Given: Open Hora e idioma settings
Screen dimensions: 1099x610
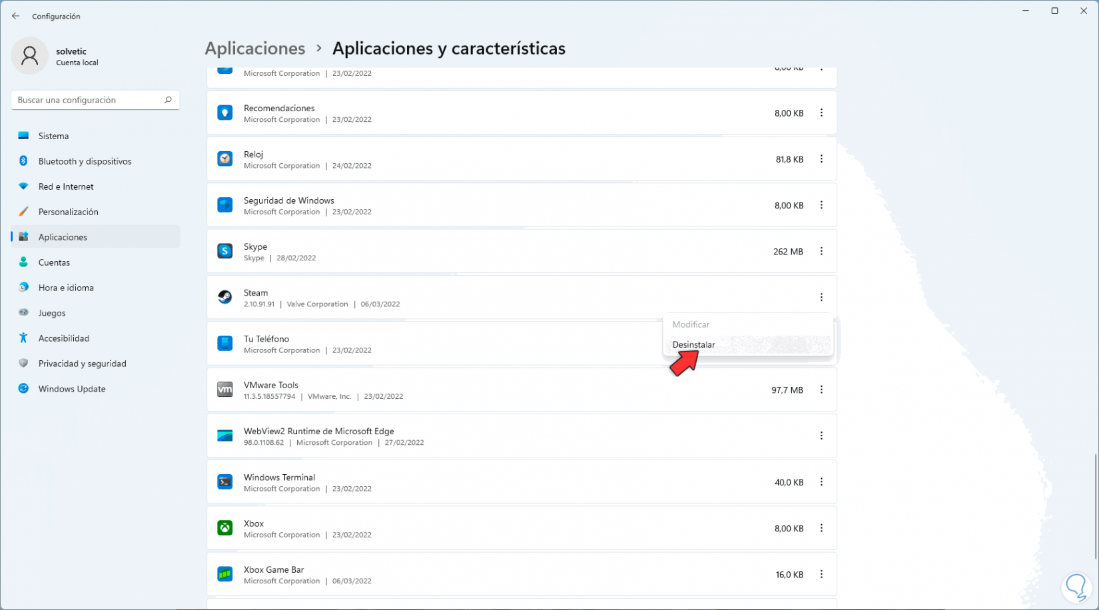Looking at the screenshot, I should 95,288.
